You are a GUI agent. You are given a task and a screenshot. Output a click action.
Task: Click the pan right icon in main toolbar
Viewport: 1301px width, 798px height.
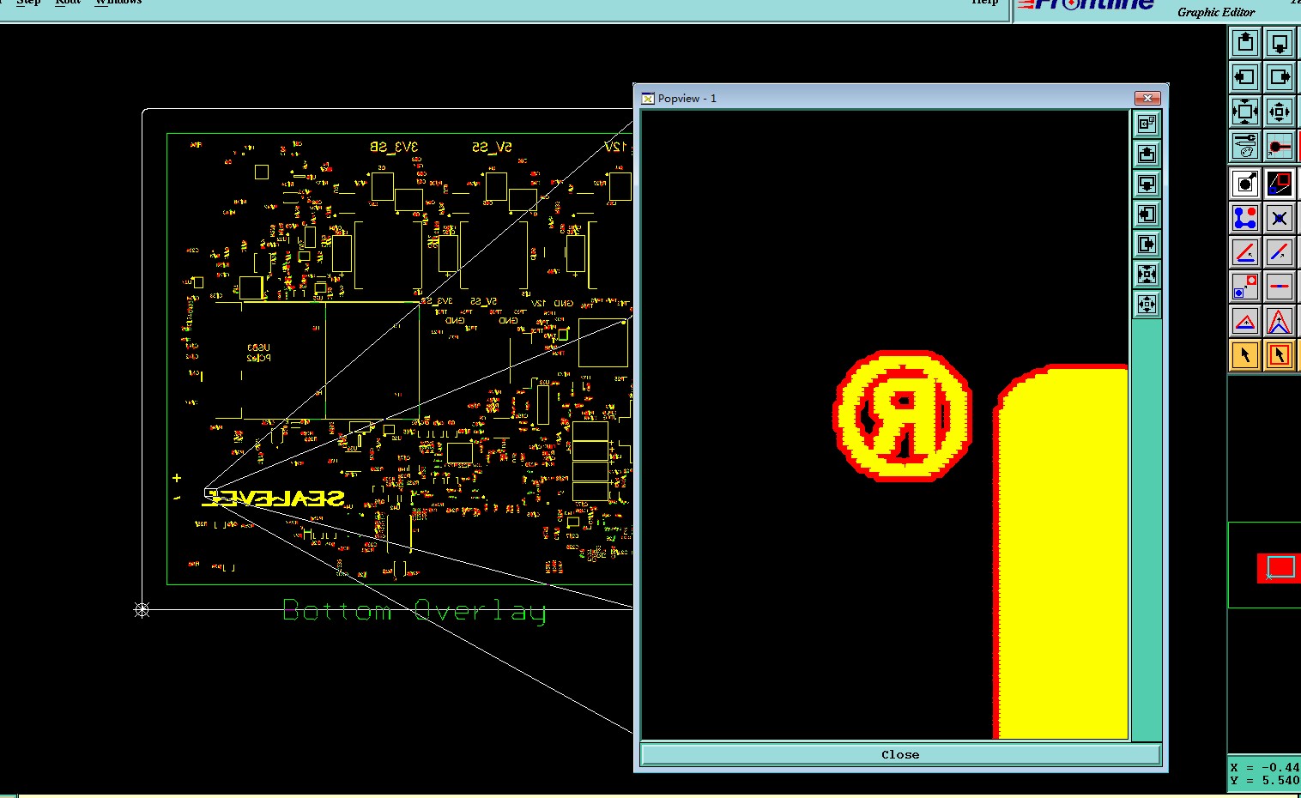tap(1279, 76)
